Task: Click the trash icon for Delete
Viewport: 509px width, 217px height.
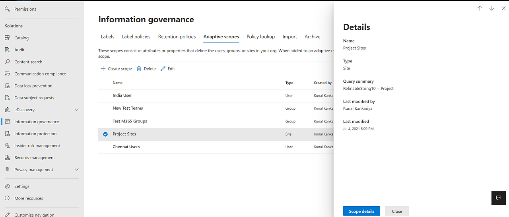Action: coord(139,69)
